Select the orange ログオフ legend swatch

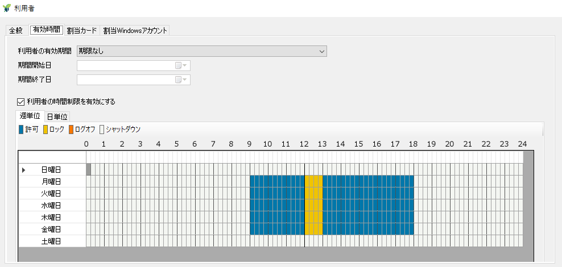[71, 130]
